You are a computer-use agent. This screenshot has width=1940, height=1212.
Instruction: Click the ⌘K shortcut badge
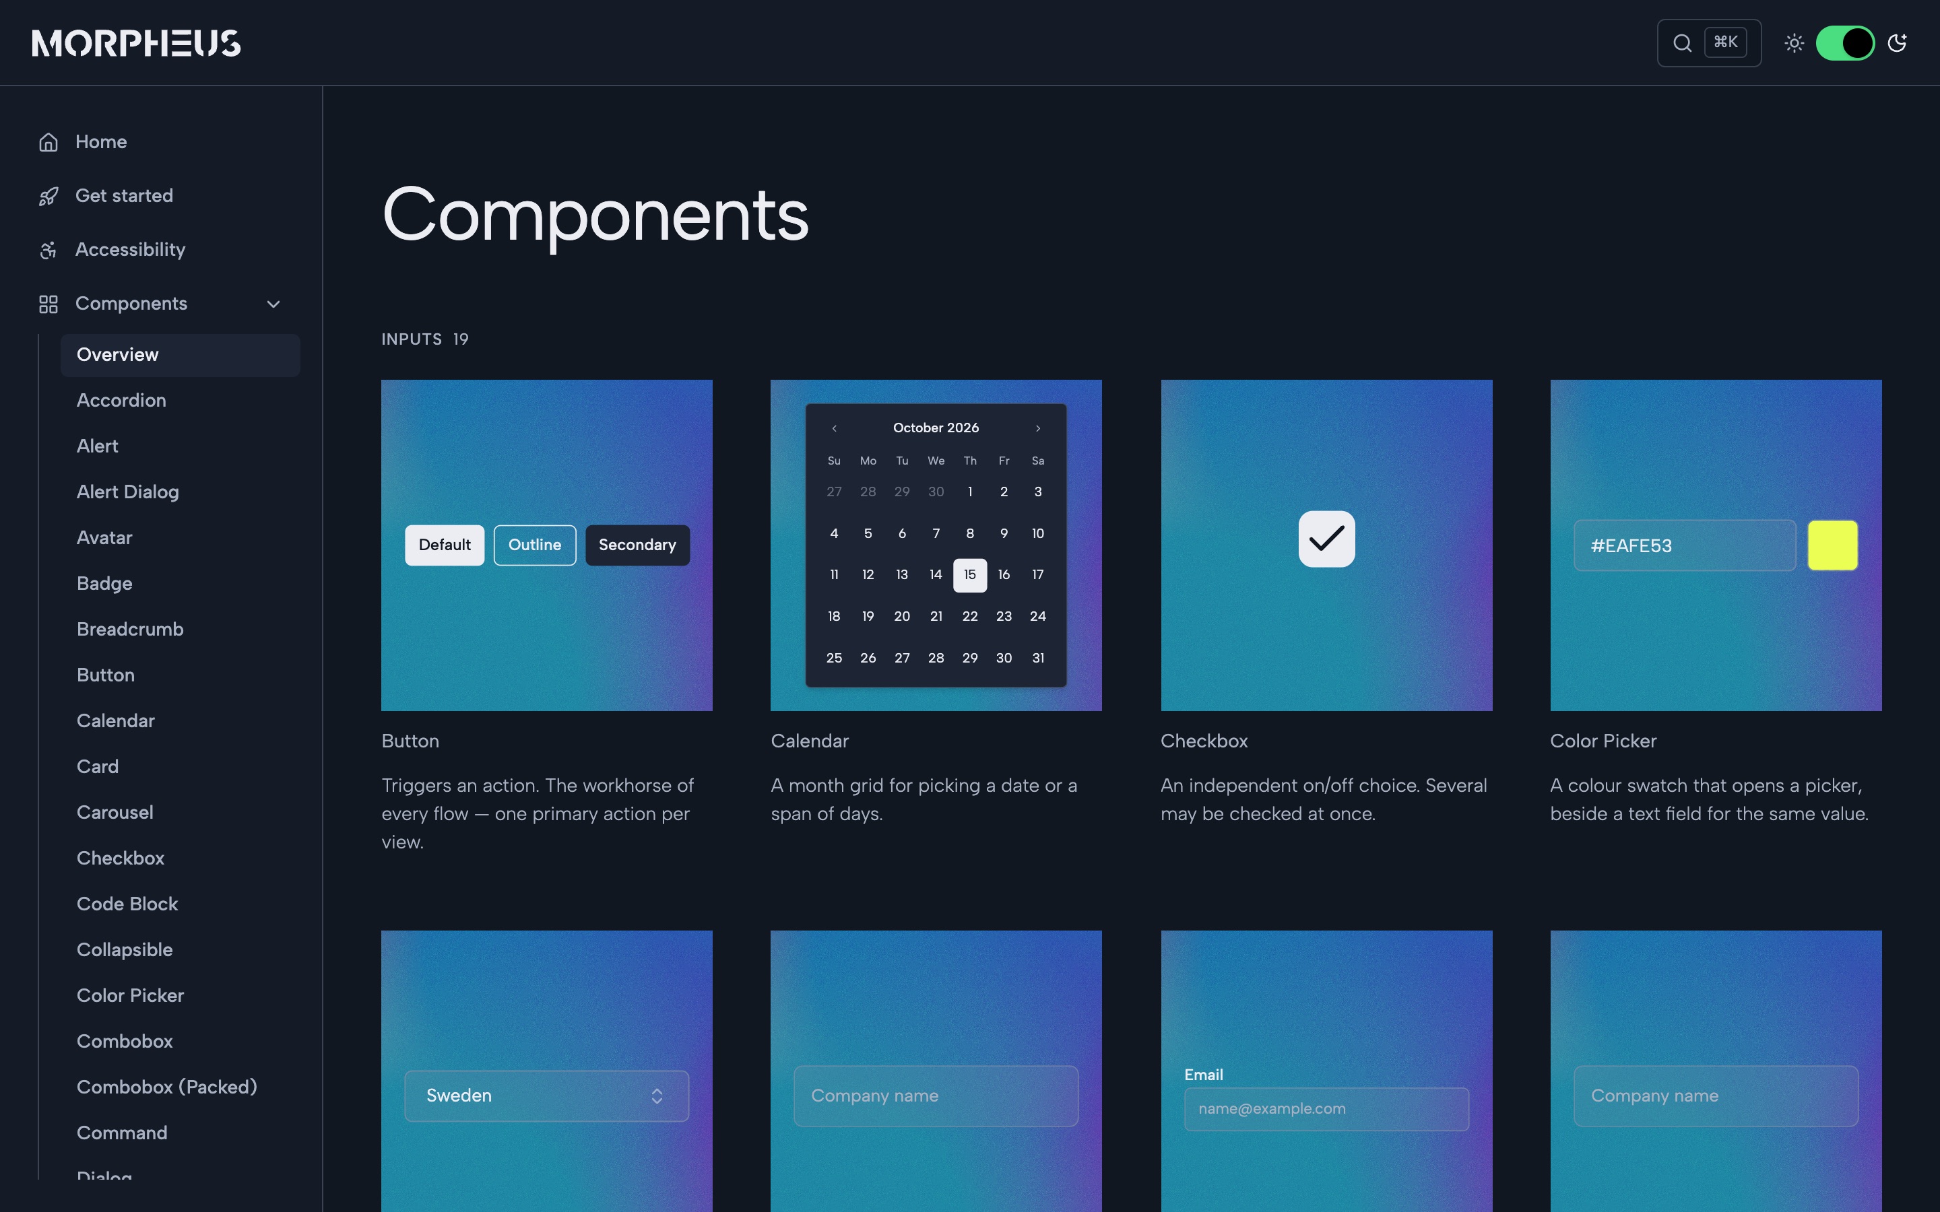[x=1725, y=42]
